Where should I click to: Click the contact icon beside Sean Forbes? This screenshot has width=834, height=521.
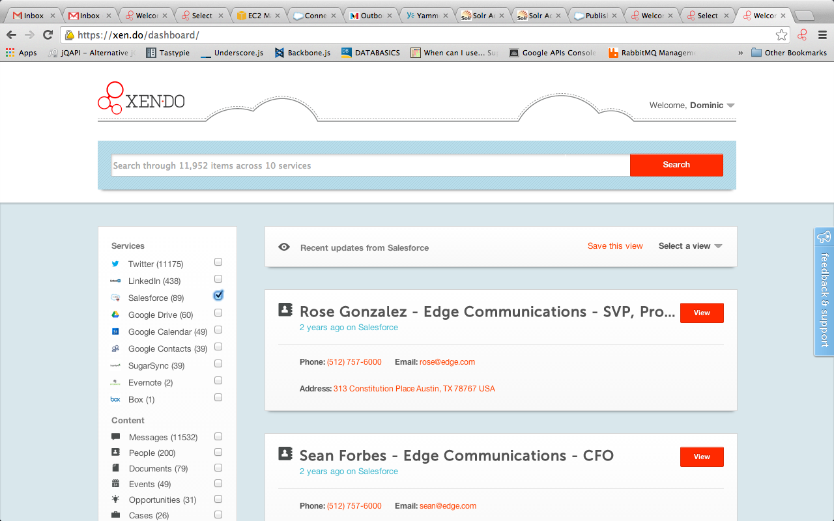(285, 454)
